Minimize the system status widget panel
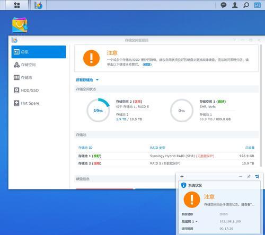The height and width of the screenshot is (235, 265). (240, 177)
